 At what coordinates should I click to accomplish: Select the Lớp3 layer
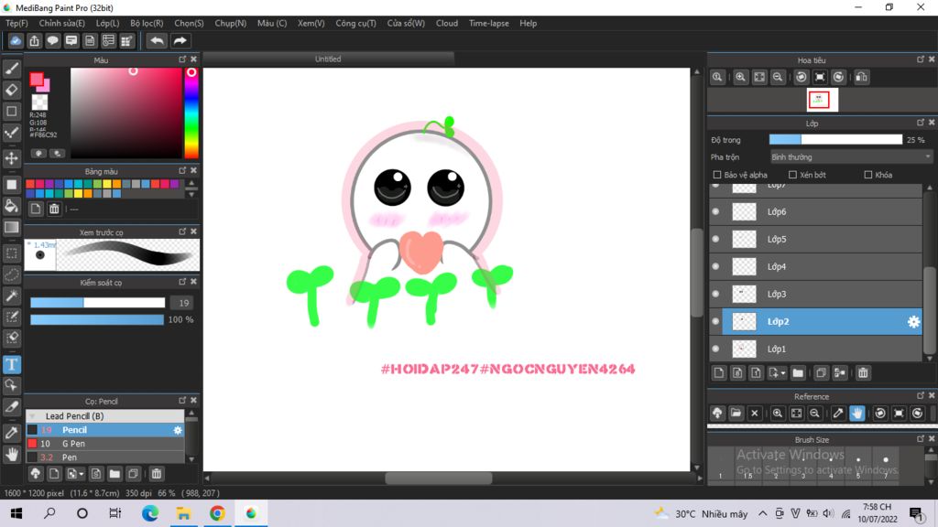click(822, 294)
